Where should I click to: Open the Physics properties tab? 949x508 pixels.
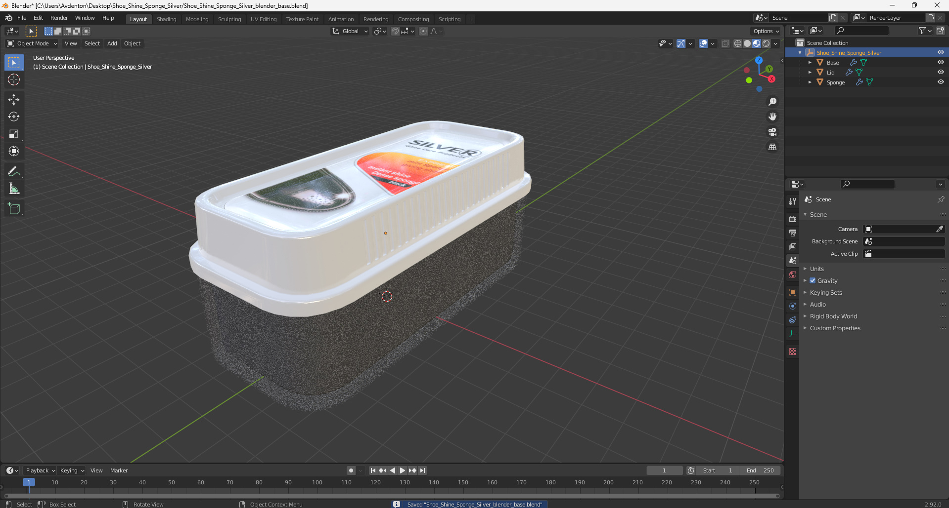point(793,306)
